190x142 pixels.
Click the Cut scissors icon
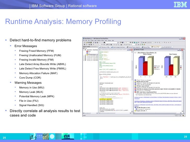pyautogui.click(x=93, y=42)
